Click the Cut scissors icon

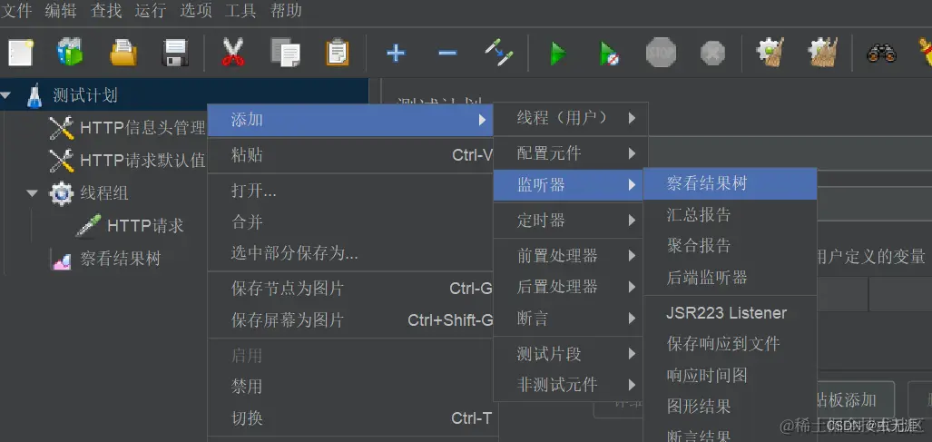[233, 53]
